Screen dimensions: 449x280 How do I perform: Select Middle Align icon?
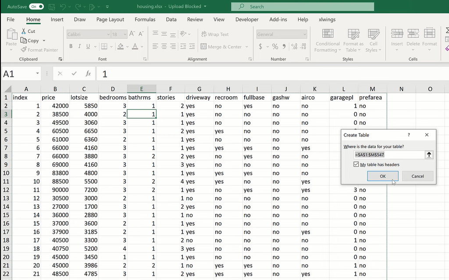164,34
